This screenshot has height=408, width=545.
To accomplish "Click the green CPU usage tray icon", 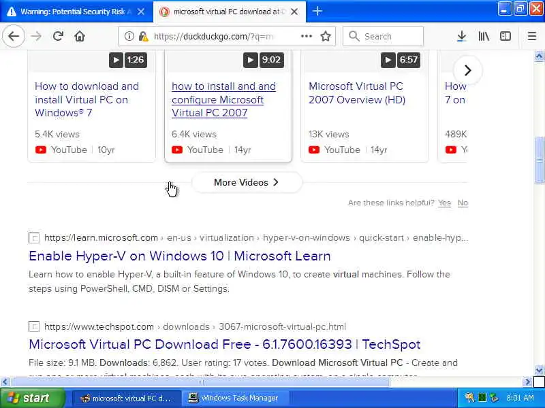I will point(482,398).
